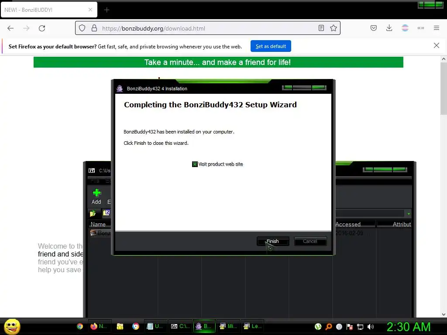
Task: Open the Action Center flag tray icon
Action: pyautogui.click(x=350, y=327)
